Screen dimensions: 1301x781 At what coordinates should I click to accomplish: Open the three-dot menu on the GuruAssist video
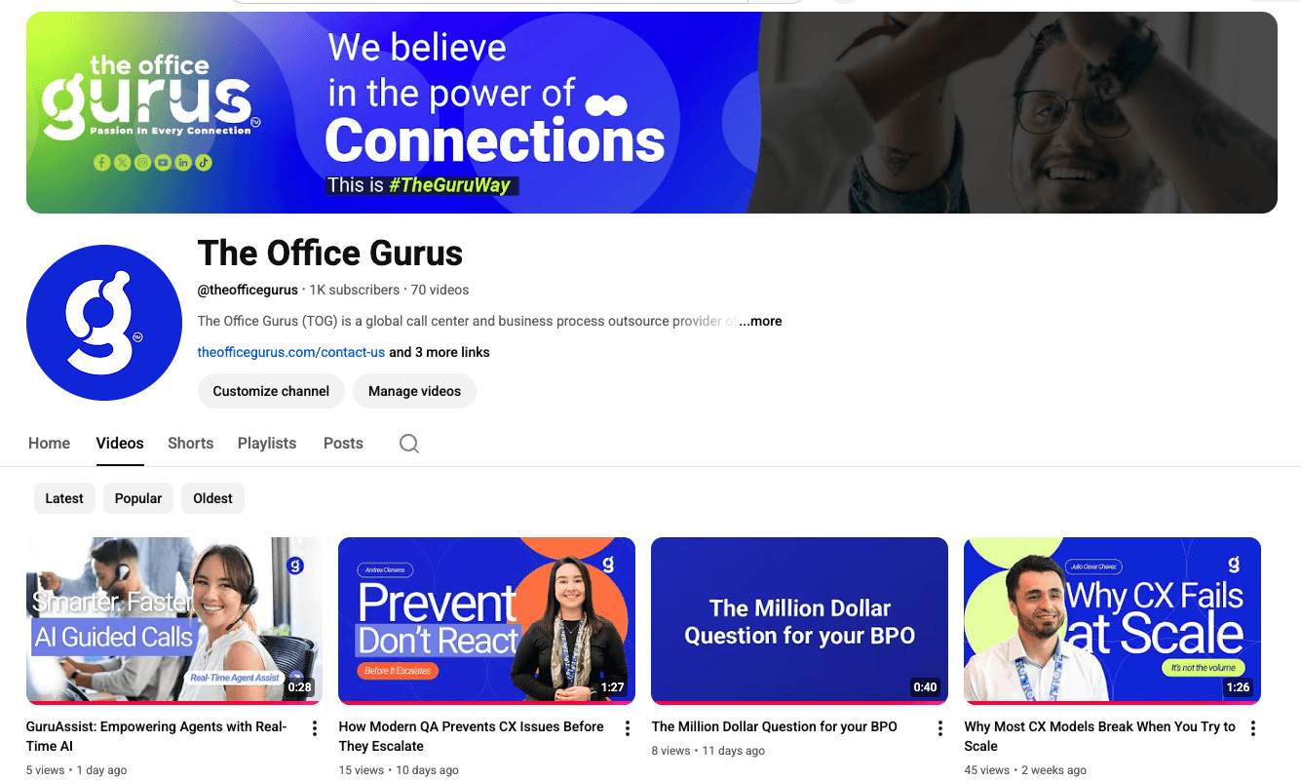(x=314, y=727)
